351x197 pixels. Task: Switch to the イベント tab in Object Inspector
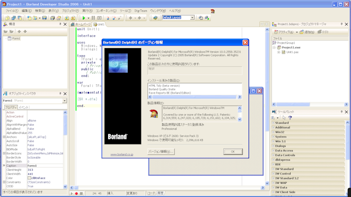point(24,107)
